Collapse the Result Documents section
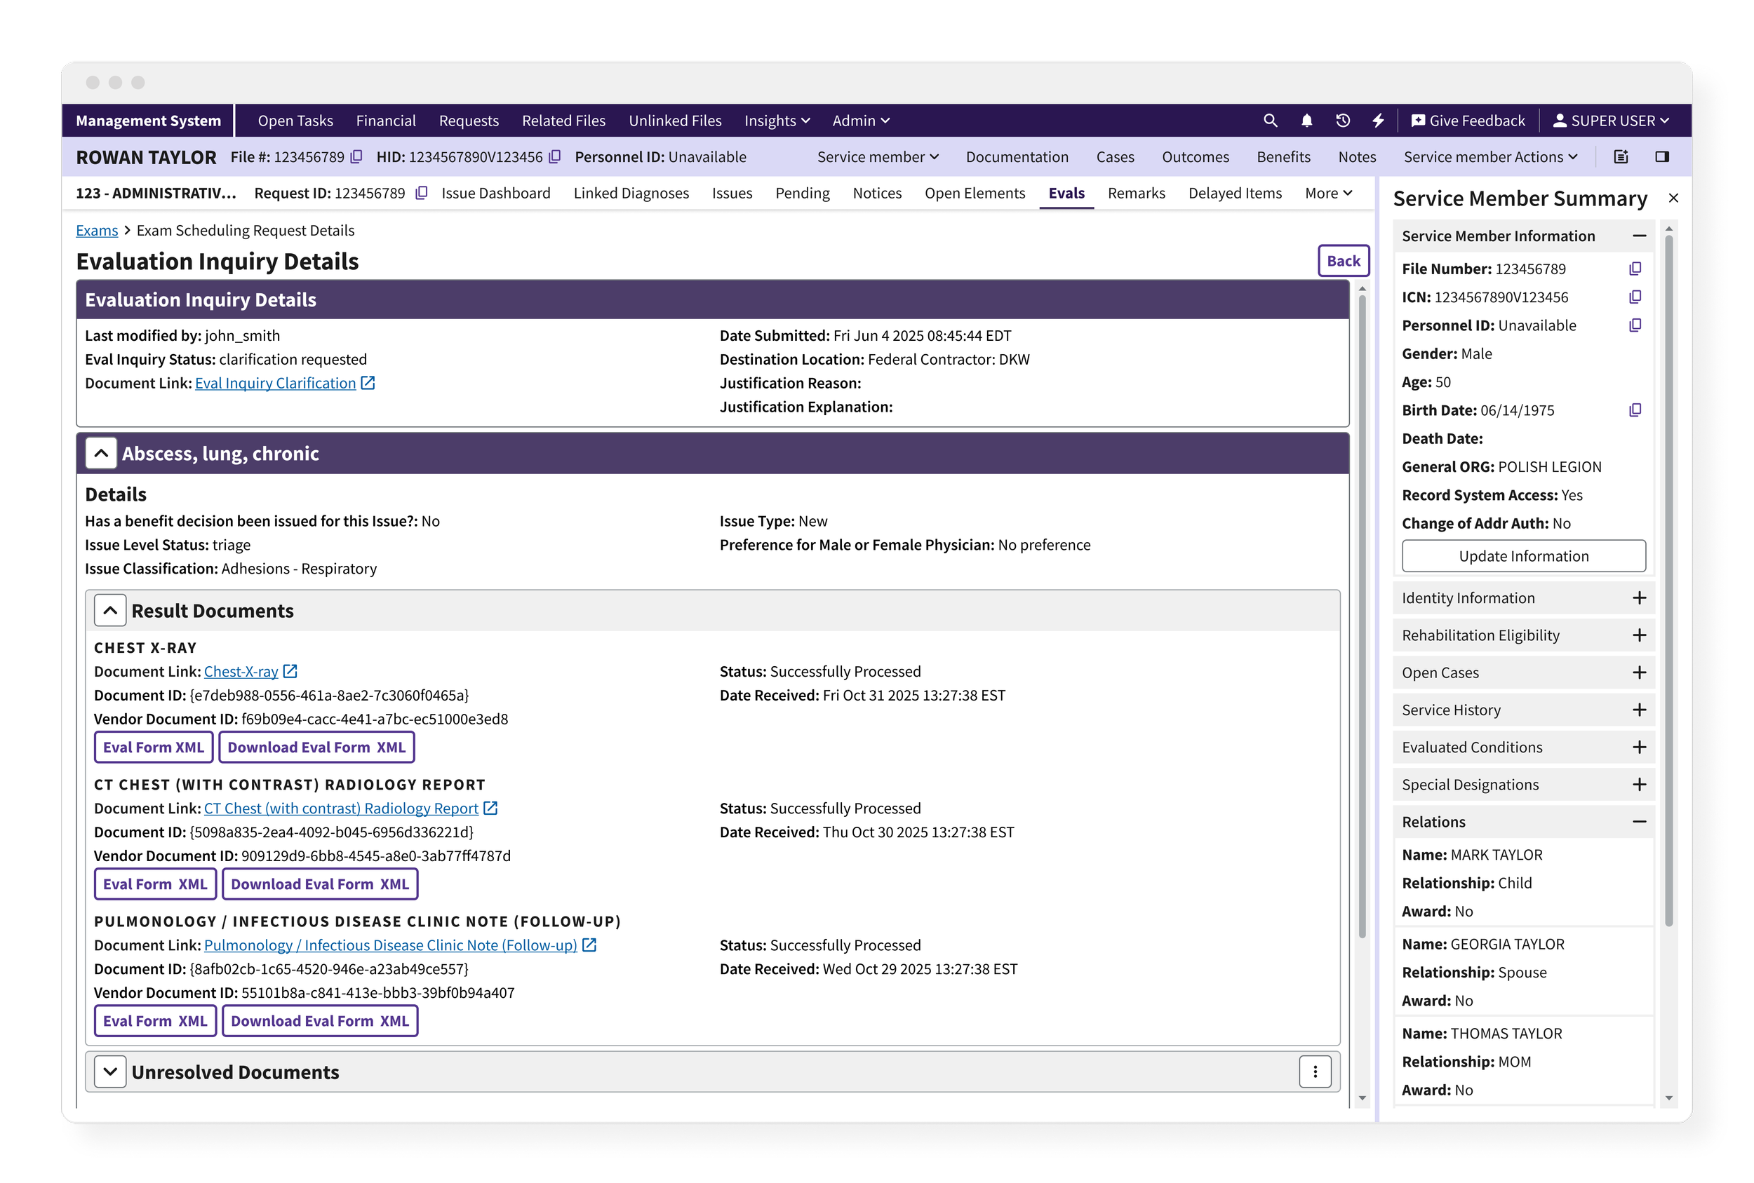 [x=110, y=611]
